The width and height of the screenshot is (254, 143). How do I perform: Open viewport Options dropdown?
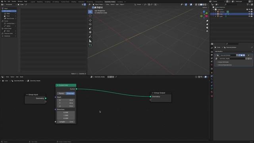205,8
